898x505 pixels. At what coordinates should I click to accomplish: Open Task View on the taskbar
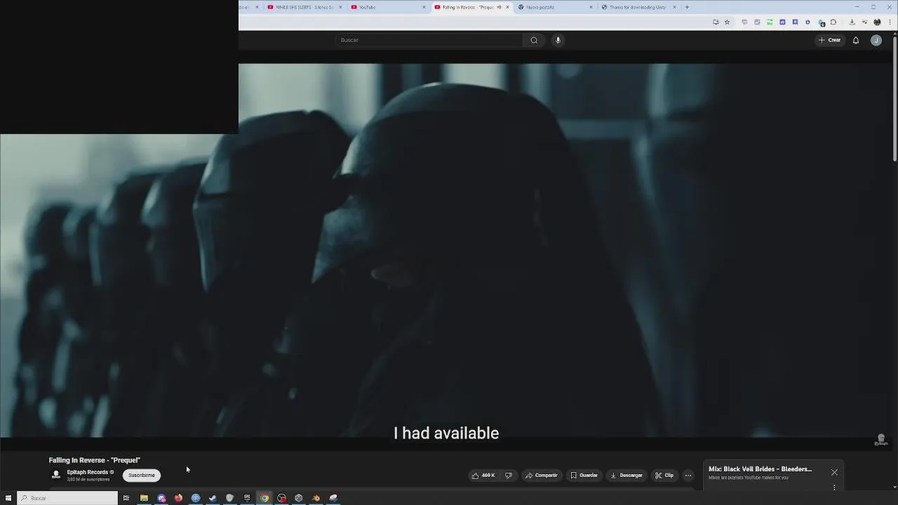point(126,498)
